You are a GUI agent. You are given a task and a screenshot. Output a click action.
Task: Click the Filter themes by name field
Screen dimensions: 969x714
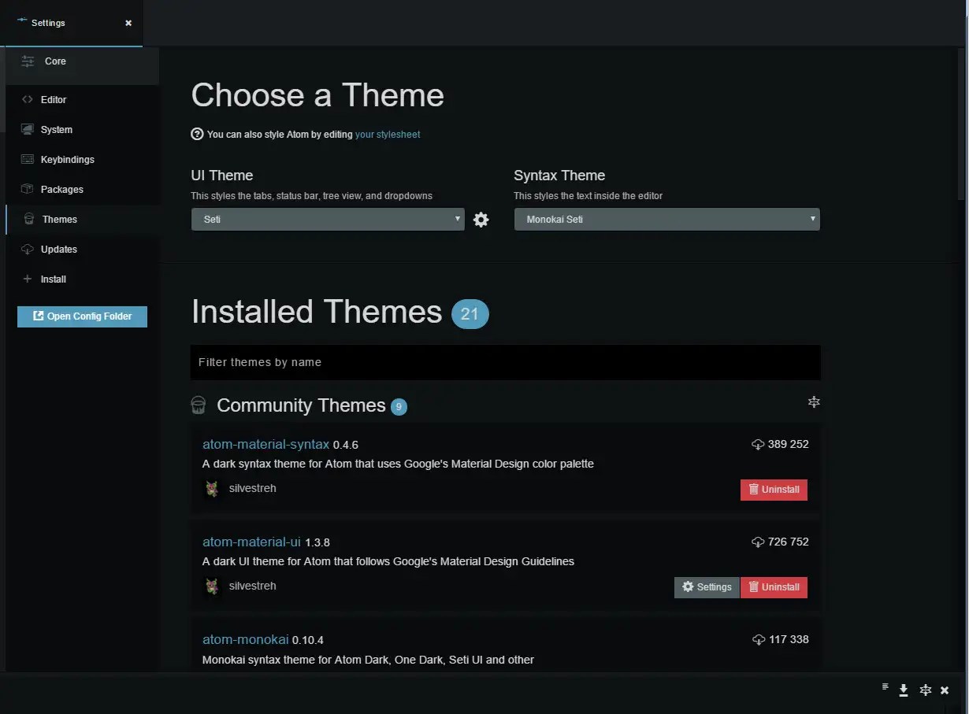pyautogui.click(x=505, y=362)
